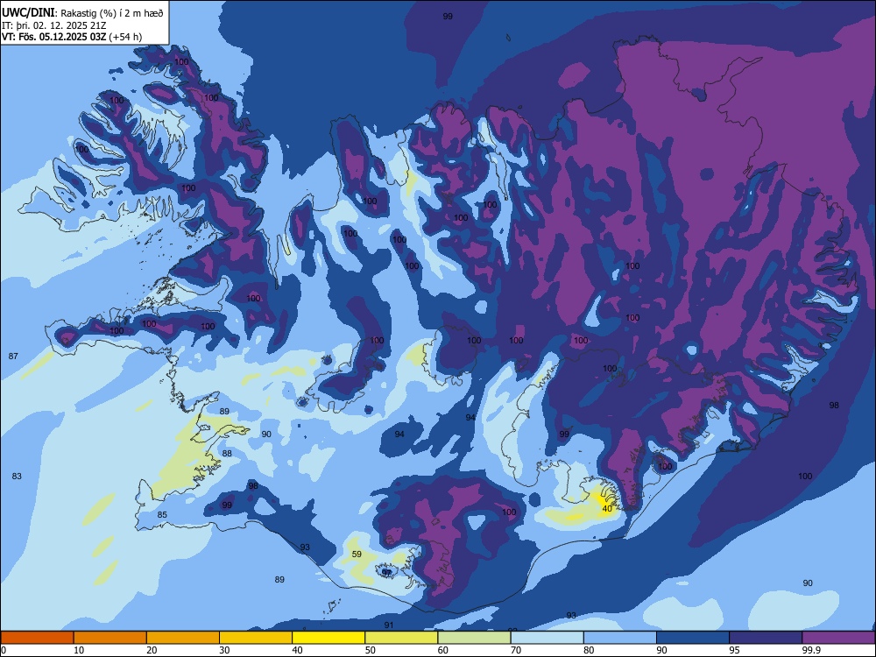Click the UWC/DINI title text

(x=29, y=12)
